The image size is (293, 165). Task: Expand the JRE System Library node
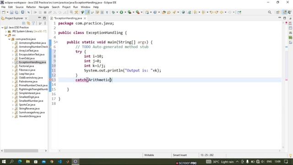[6, 32]
